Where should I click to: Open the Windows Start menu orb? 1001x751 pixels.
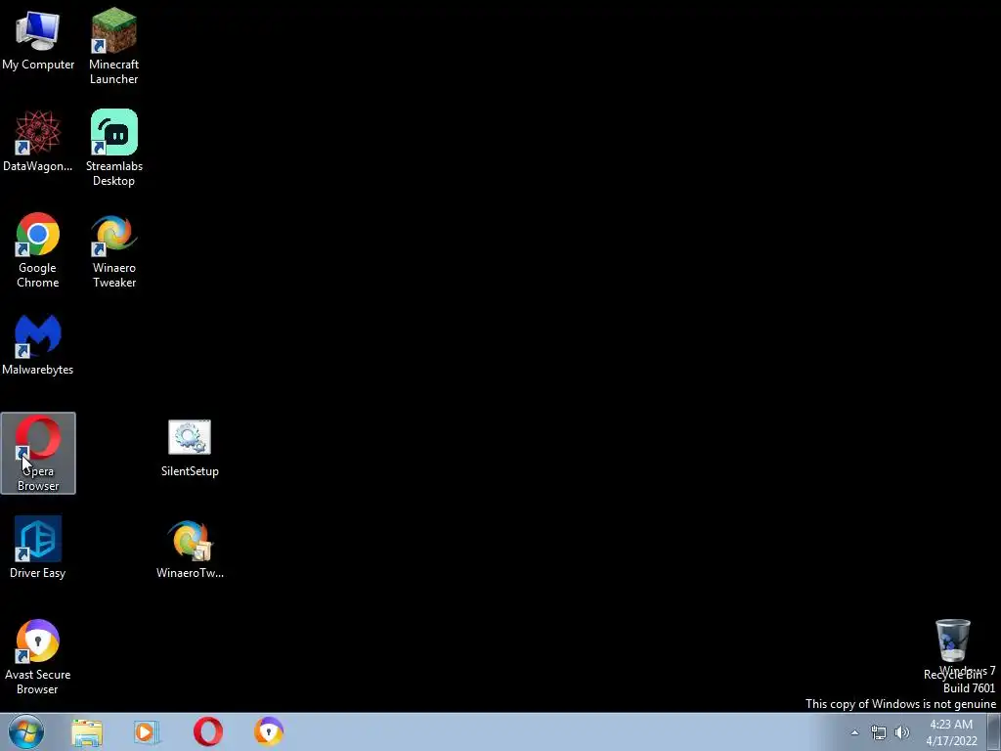(26, 731)
